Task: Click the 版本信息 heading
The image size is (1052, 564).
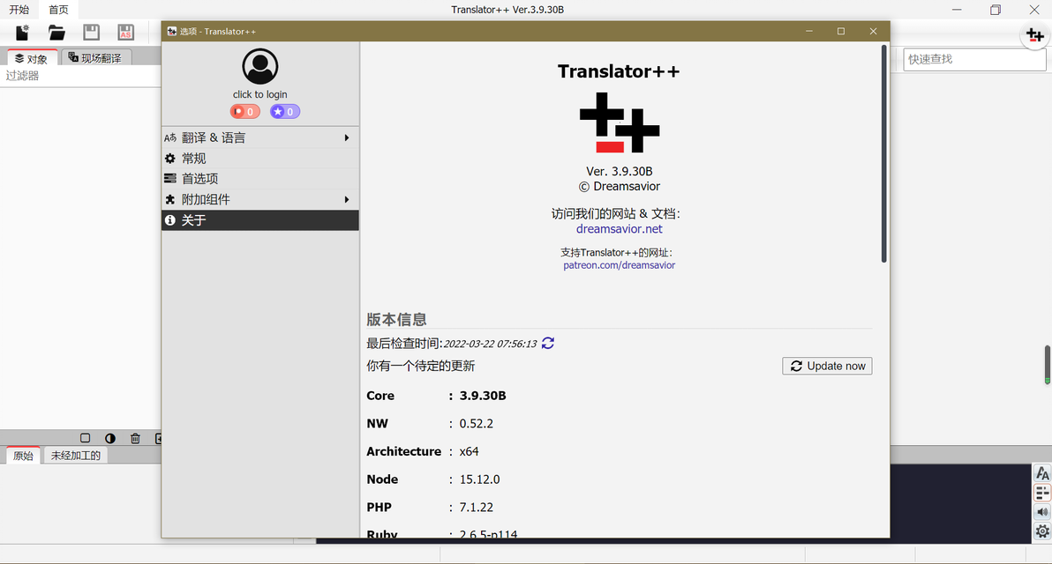Action: [x=396, y=320]
